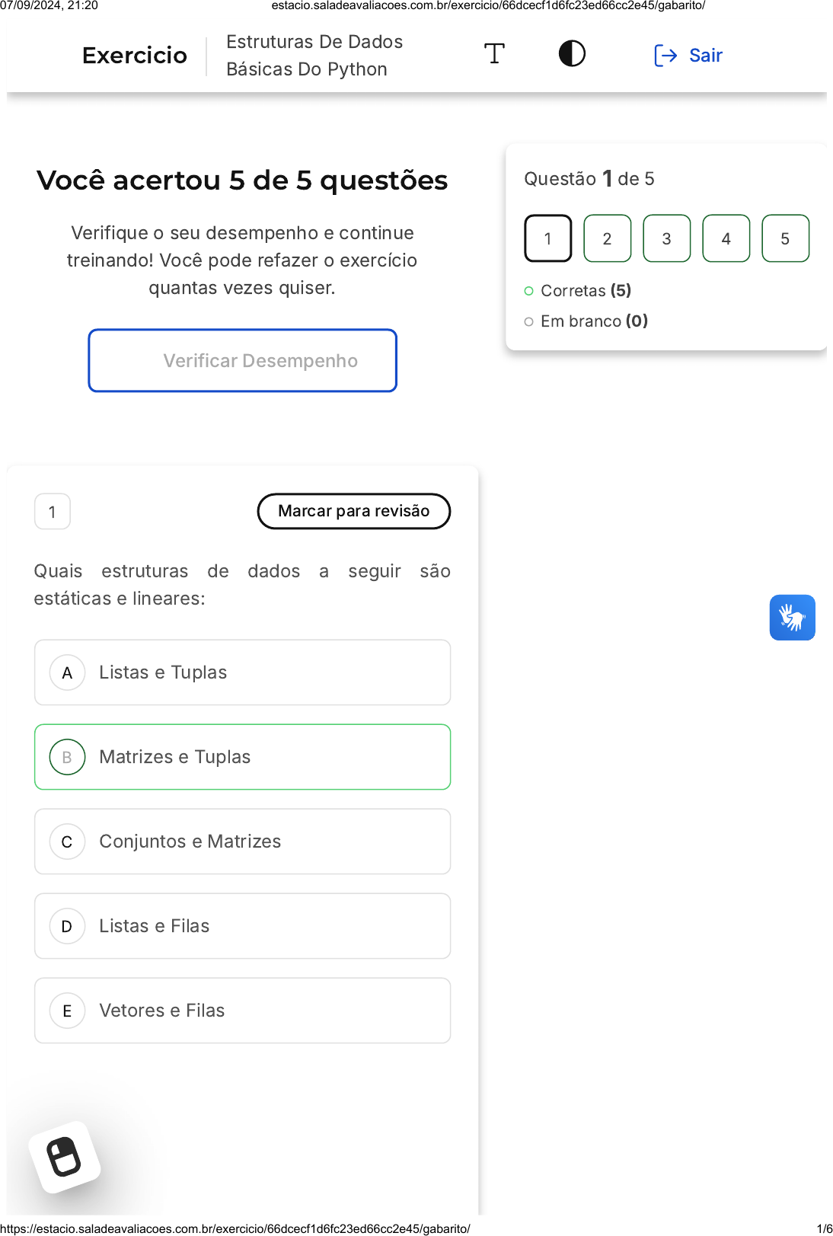Click the font size T icon
This screenshot has width=833, height=1236.
click(x=494, y=54)
